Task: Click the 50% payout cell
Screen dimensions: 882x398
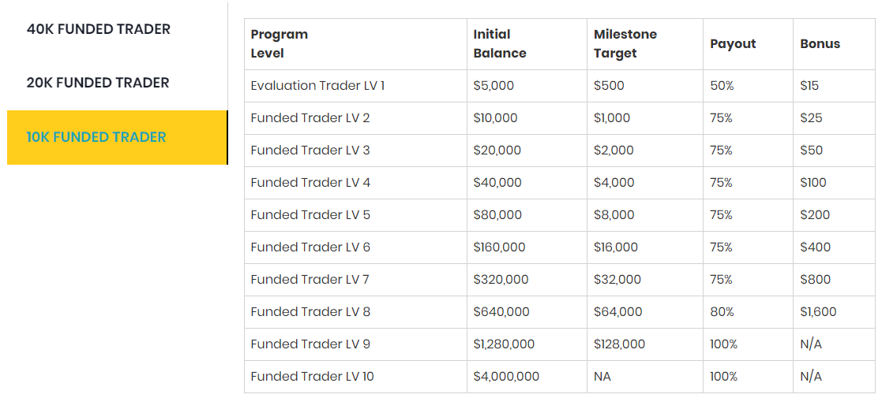Action: (x=722, y=86)
